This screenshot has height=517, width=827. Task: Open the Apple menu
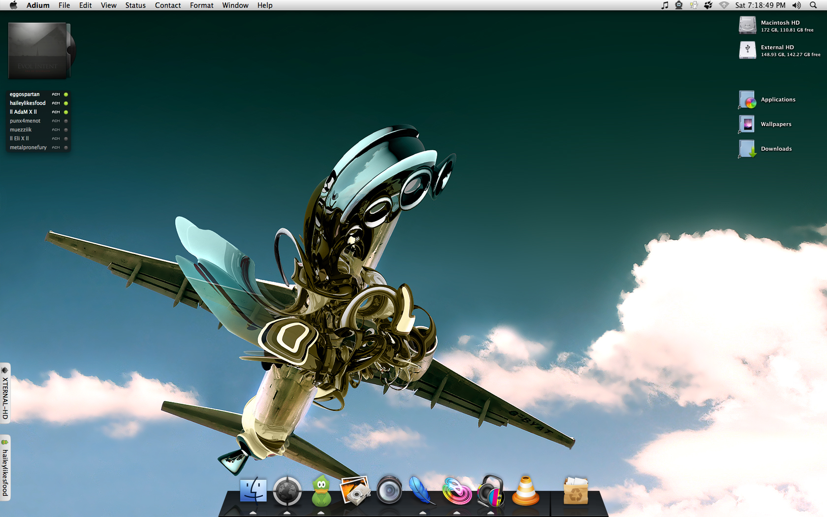(13, 5)
